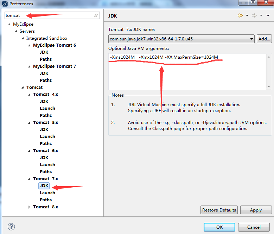The image size is (274, 234).
Task: Click the yellow Back navigation arrow
Action: point(240,15)
